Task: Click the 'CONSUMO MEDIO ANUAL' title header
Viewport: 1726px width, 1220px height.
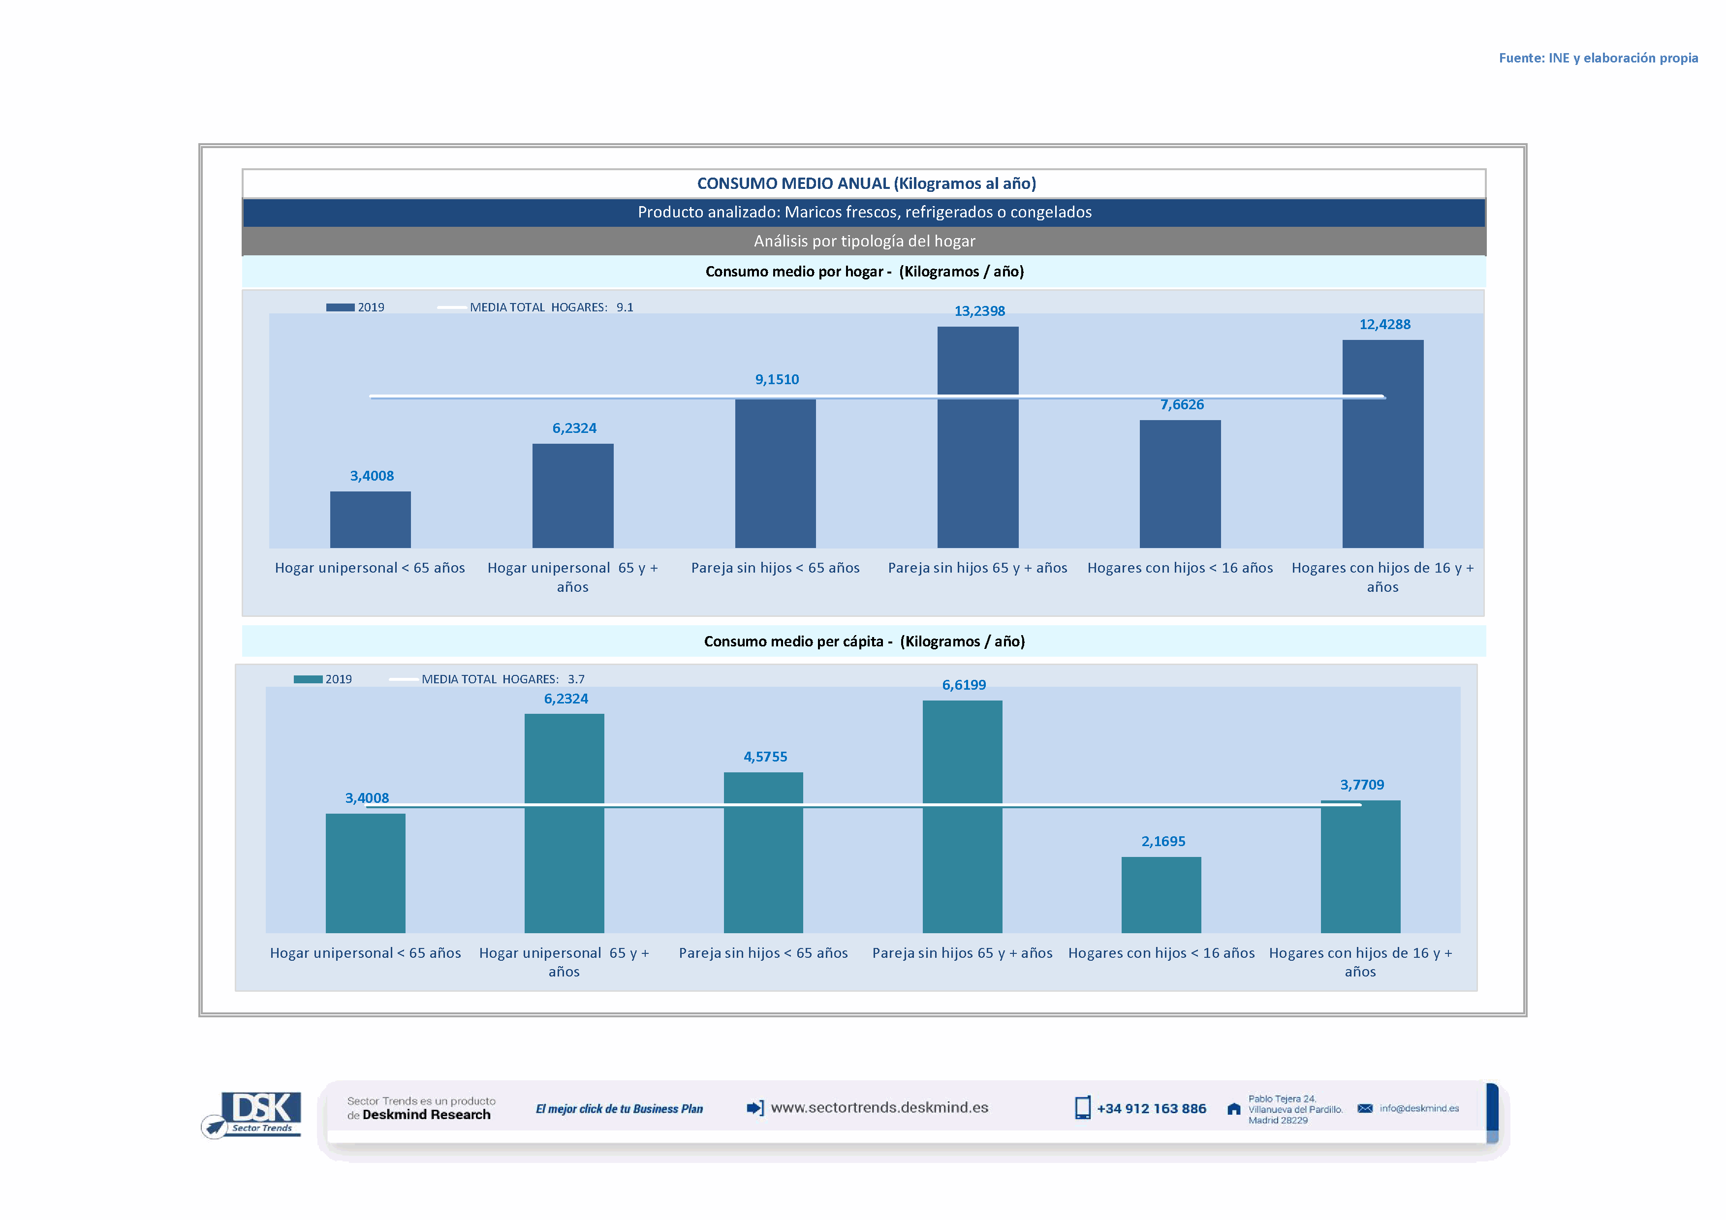Action: click(866, 183)
